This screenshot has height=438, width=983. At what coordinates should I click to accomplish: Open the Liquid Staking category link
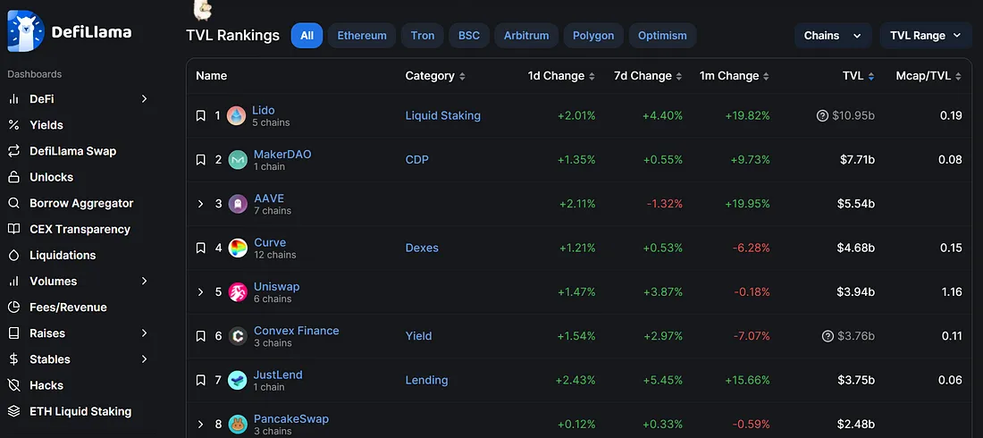tap(442, 115)
